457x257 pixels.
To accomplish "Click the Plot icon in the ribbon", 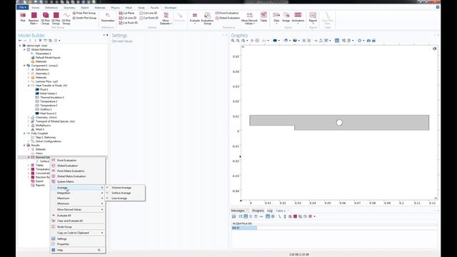I will pos(23,17).
